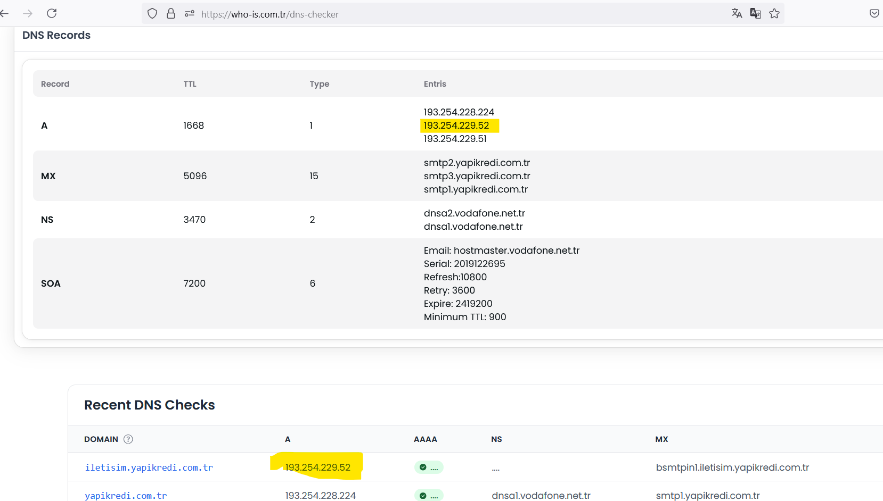Click the SOA email hostmaster.vodafone.net.tr line
The width and height of the screenshot is (883, 501).
[502, 250]
